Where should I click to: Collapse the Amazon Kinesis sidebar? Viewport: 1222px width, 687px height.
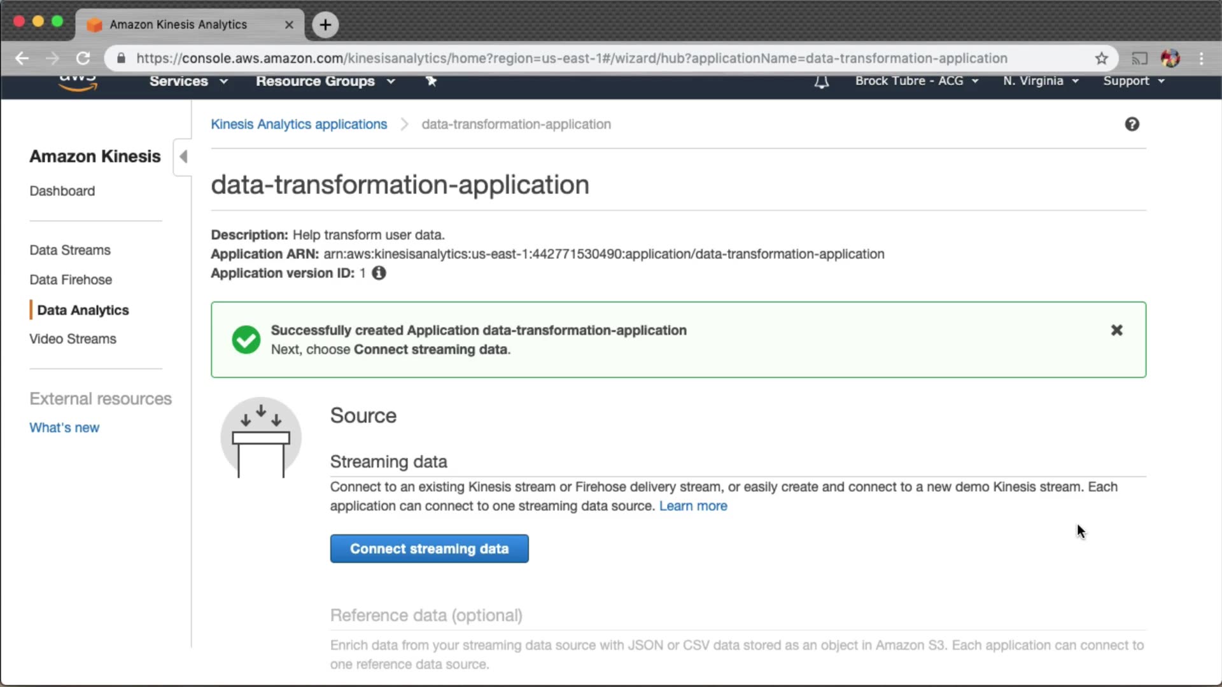(x=183, y=156)
